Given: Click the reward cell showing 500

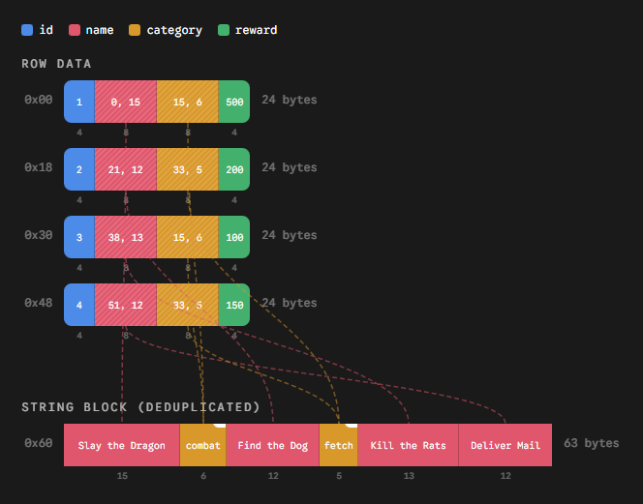Looking at the screenshot, I should pos(234,102).
